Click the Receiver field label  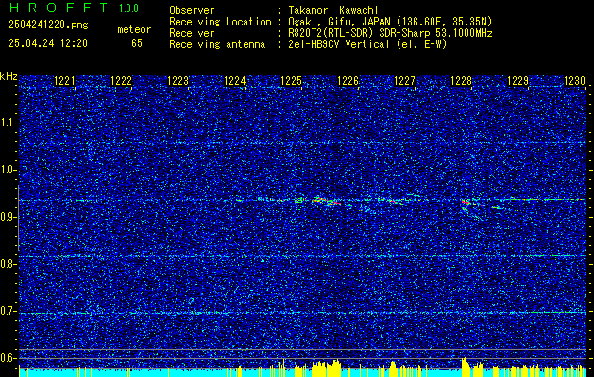tap(192, 33)
